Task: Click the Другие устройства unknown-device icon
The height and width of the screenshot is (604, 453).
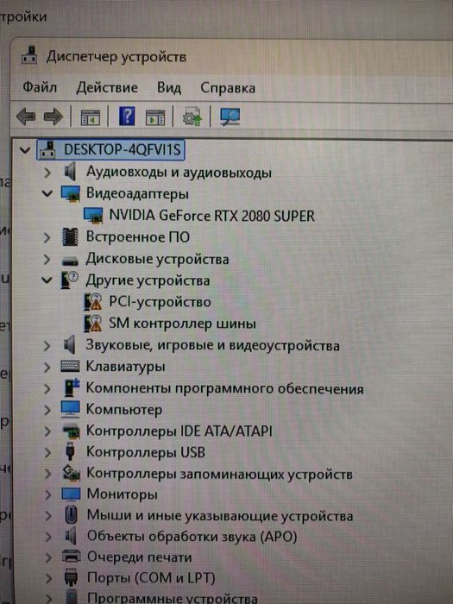Action: [70, 280]
